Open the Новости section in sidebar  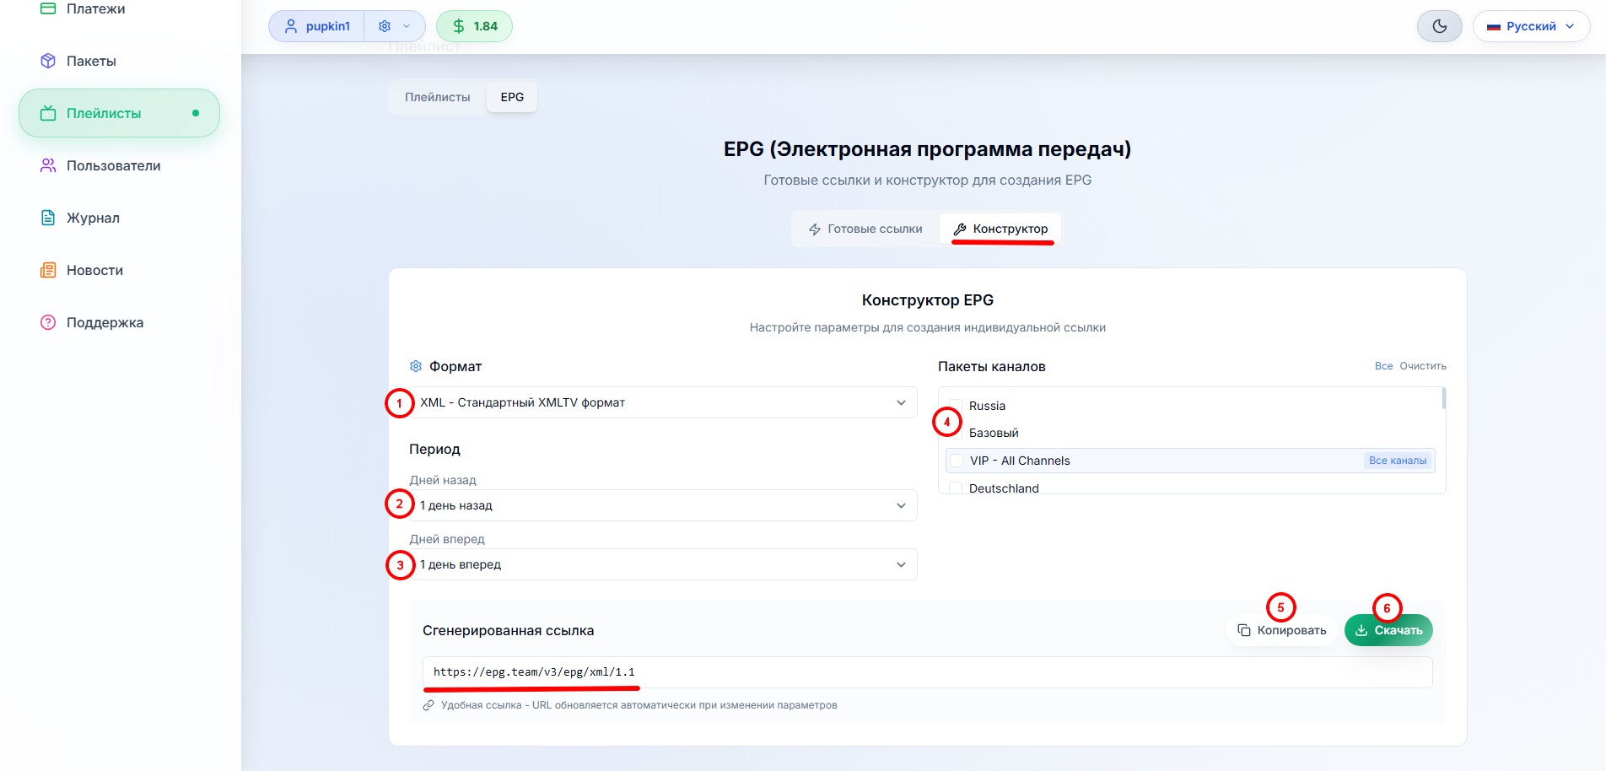pyautogui.click(x=93, y=270)
